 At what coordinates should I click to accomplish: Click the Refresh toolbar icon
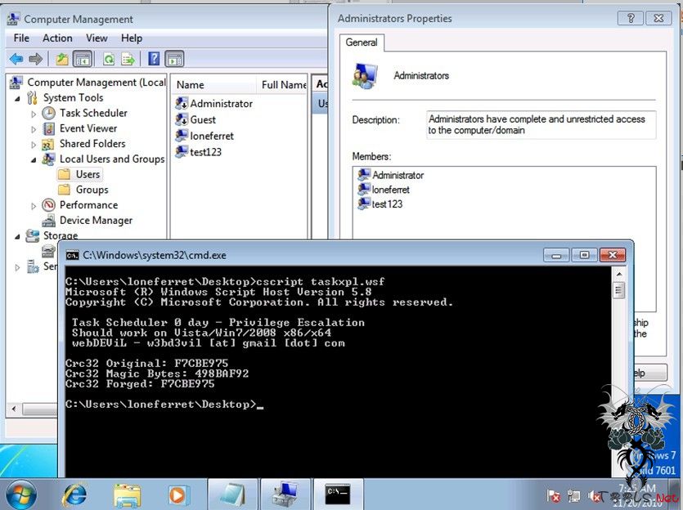click(109, 59)
